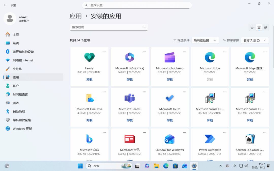Click 卸载 under Microsoft 365 (Office)
This screenshot has height=171, width=274.
[x=129, y=80]
